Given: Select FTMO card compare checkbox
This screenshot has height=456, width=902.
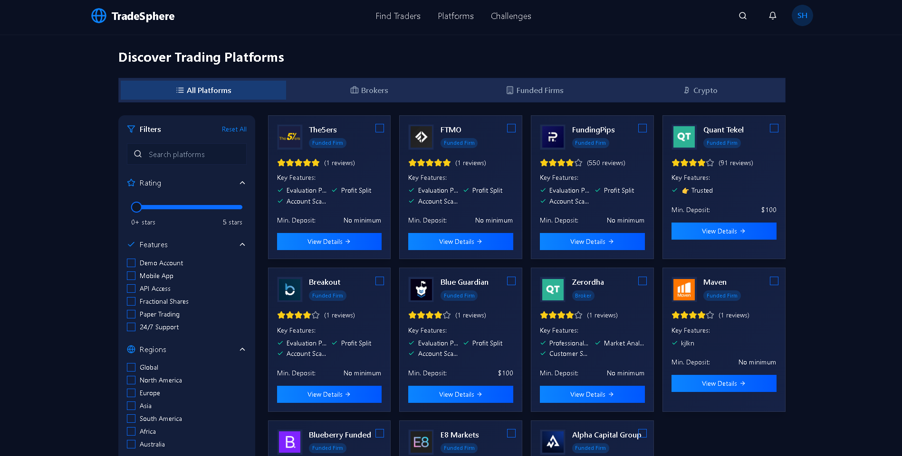Looking at the screenshot, I should point(511,128).
